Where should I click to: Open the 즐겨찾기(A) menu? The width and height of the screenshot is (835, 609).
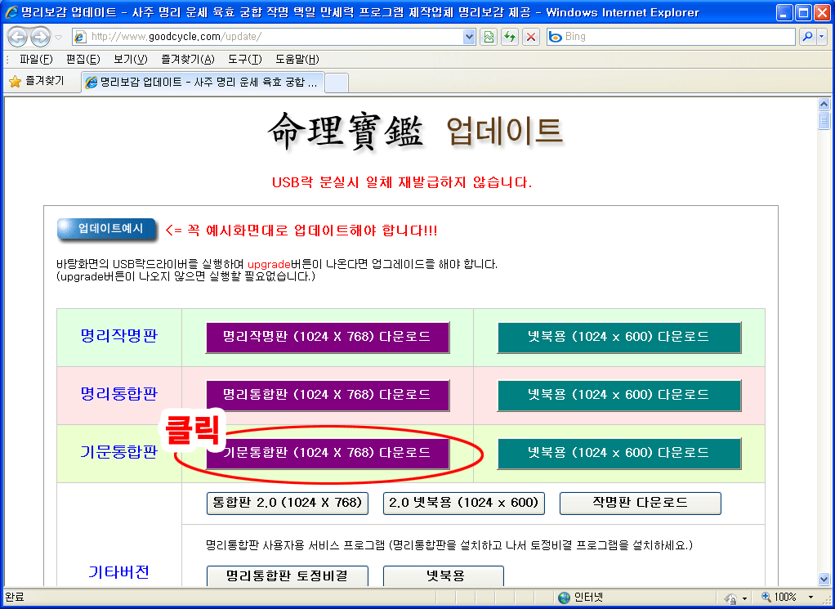point(188,59)
